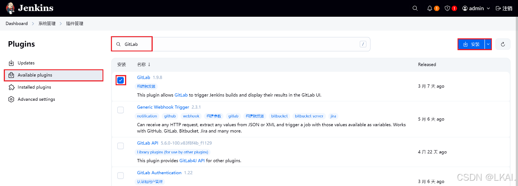Click version text 5.6.0-100.v83f8f4b_f1129
The height and width of the screenshot is (186, 518).
186,143
